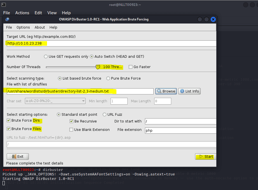Open the terminal Actions menu
The image size is (258, 190).
tap(22, 13)
